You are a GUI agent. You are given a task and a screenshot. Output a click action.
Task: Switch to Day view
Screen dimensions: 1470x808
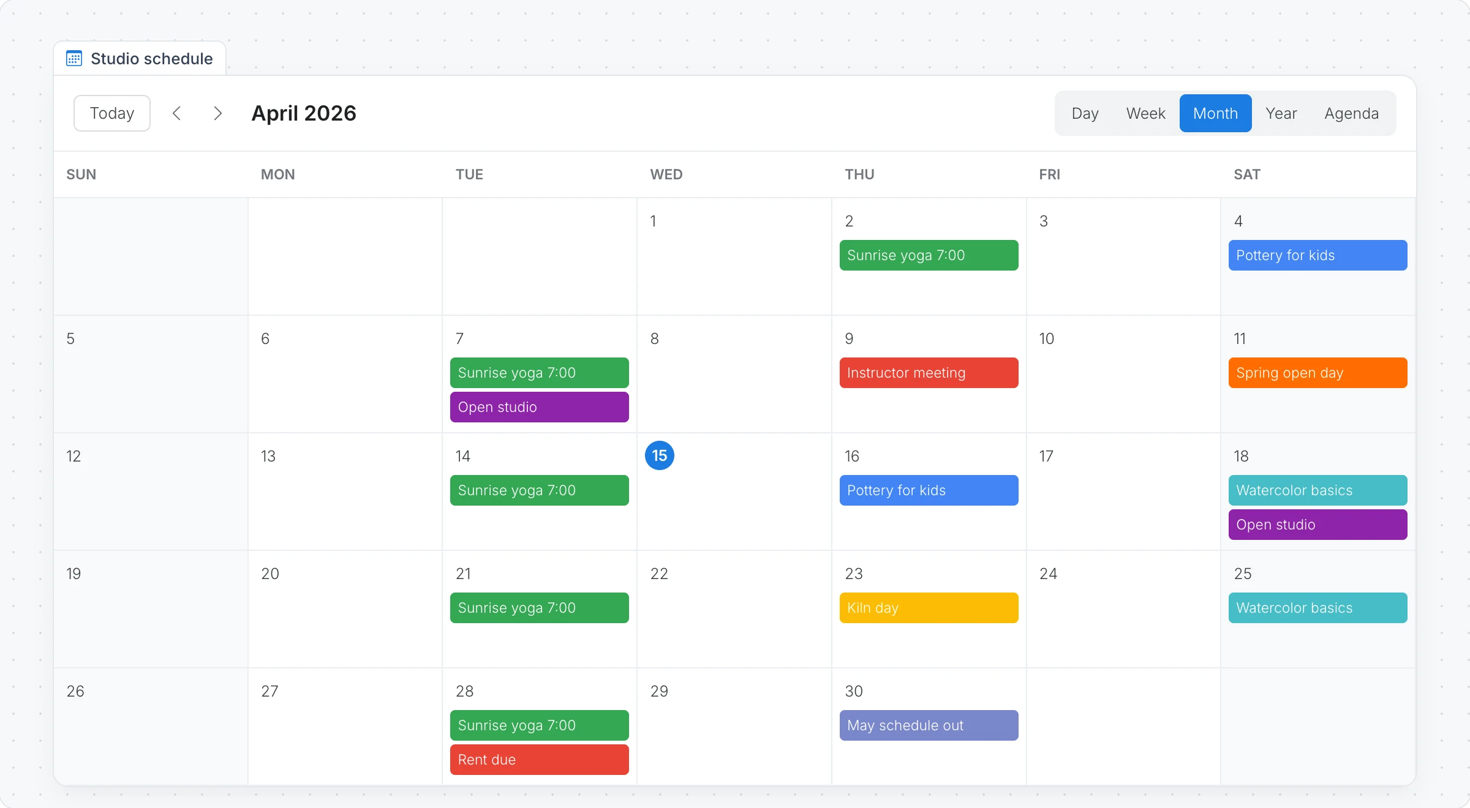pos(1085,113)
